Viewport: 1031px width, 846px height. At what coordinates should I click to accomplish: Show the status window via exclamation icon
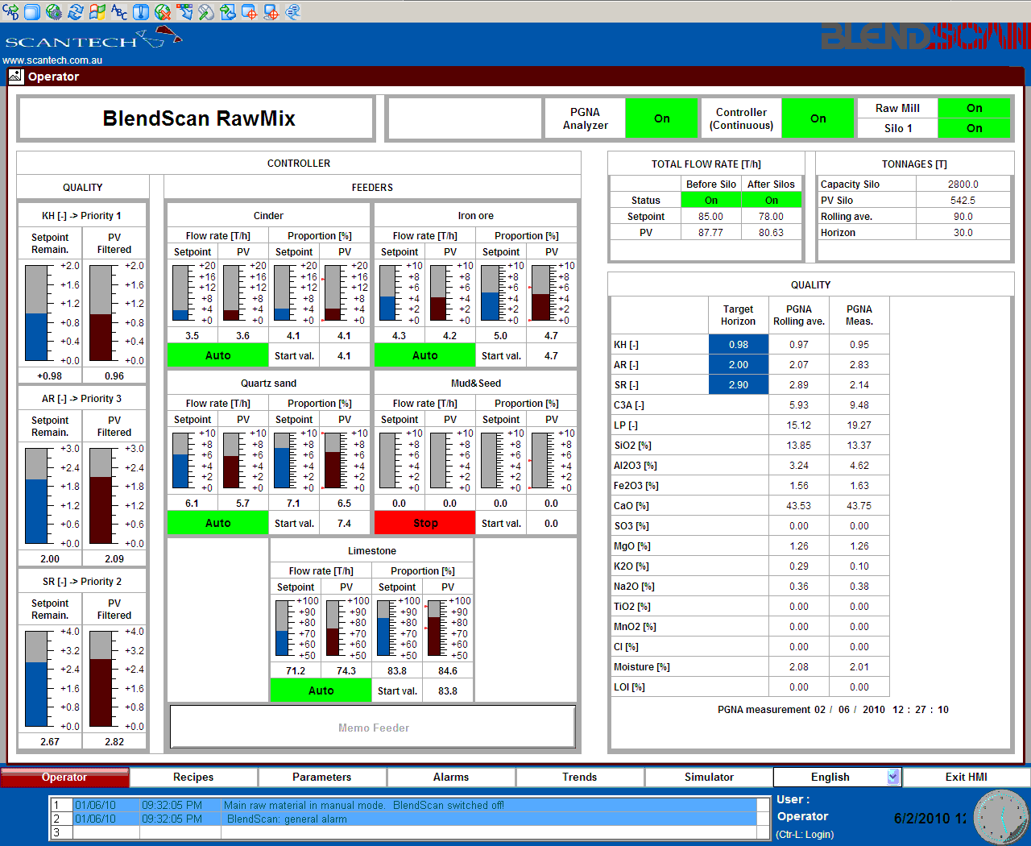tap(141, 11)
